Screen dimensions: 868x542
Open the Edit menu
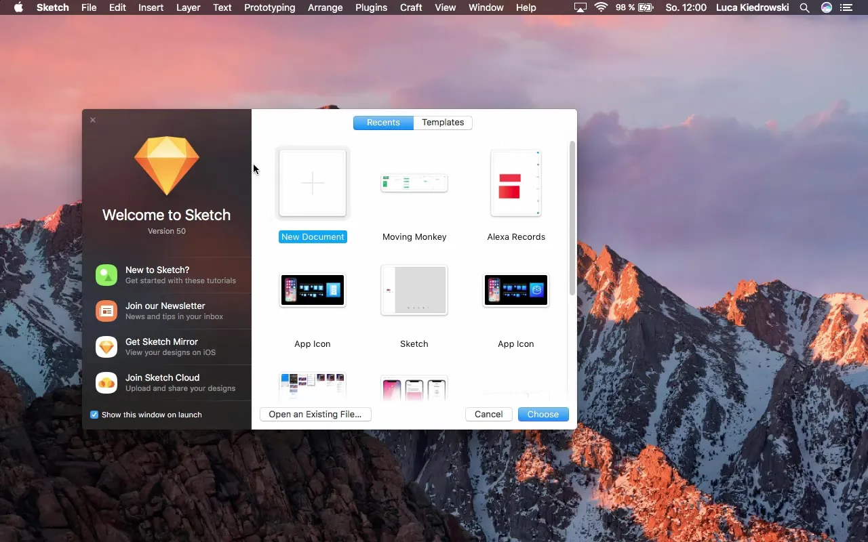[117, 7]
